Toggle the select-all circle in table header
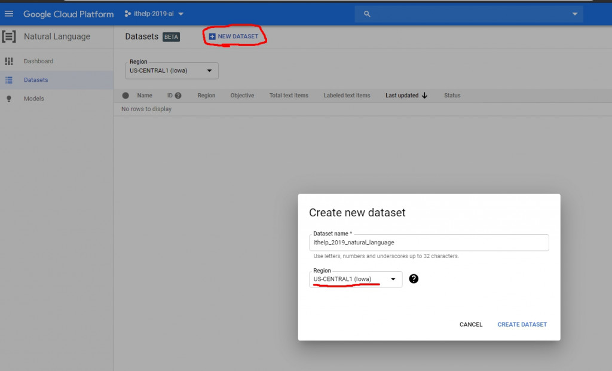Viewport: 612px width, 371px height. 126,95
